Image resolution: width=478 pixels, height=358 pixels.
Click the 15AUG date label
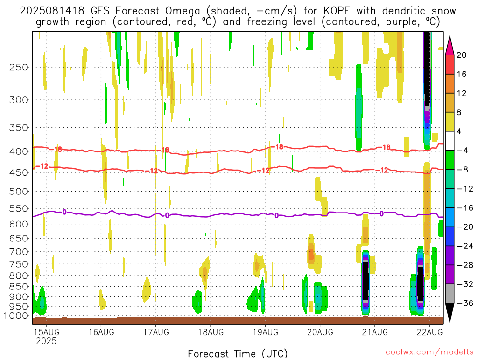(x=46, y=332)
